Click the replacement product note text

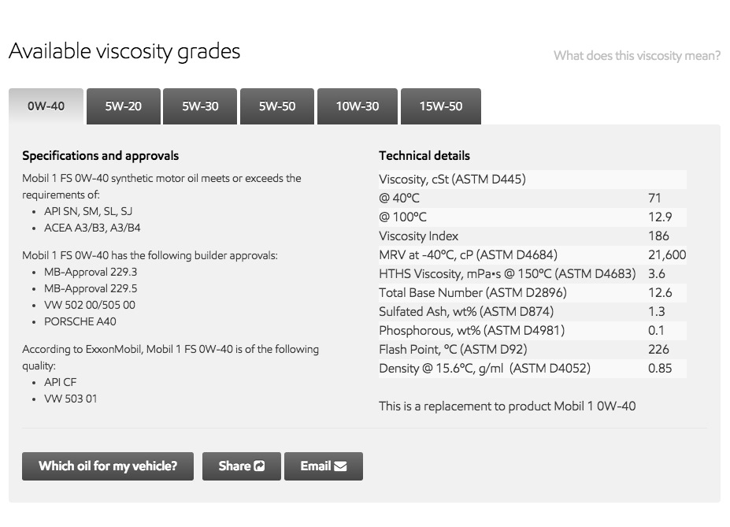[507, 406]
